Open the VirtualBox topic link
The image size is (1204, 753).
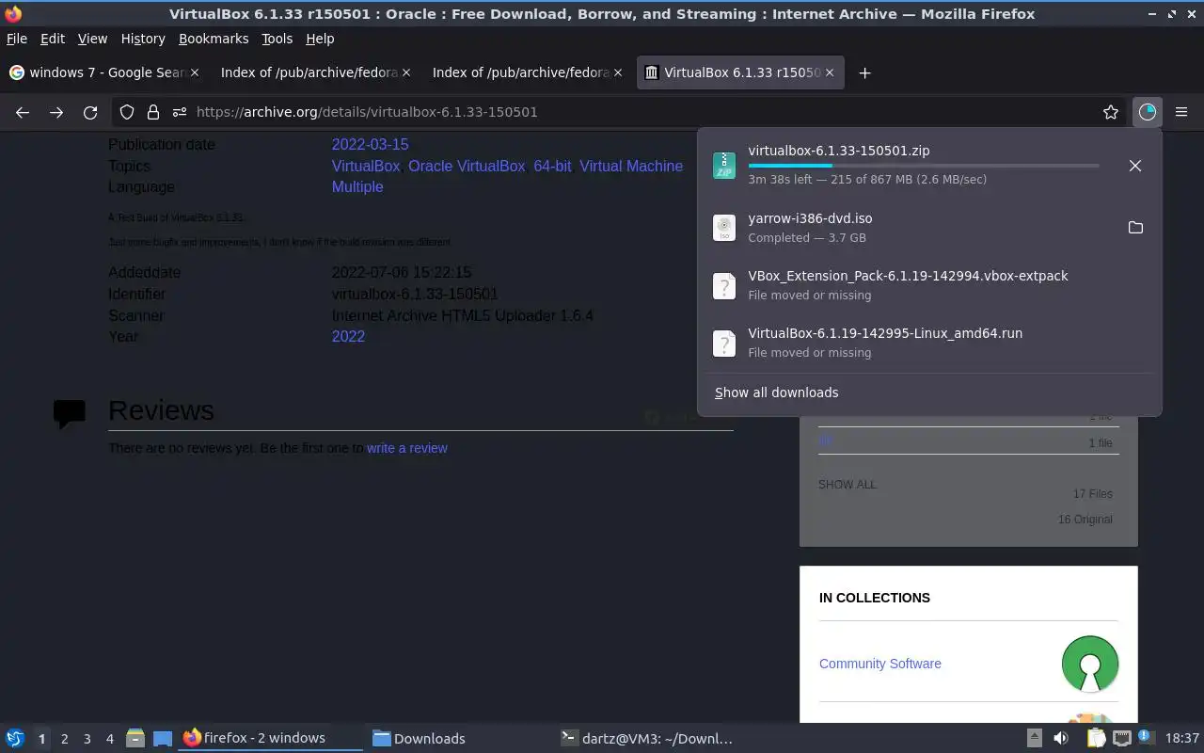[x=365, y=166]
